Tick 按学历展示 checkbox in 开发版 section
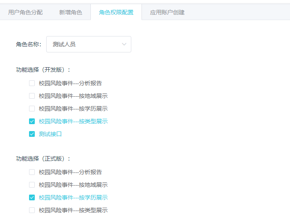This screenshot has height=220, width=290. click(32, 109)
